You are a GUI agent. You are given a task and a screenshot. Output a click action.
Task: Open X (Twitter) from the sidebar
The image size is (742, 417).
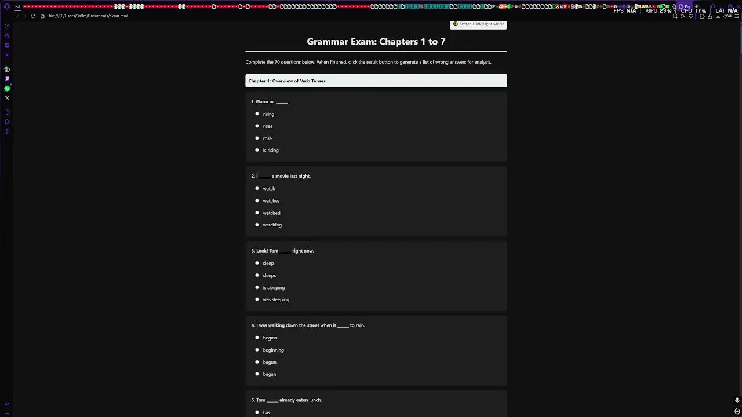[7, 98]
